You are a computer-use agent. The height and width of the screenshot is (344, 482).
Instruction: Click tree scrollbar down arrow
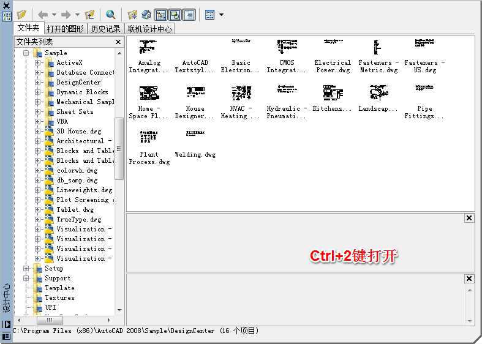pyautogui.click(x=119, y=310)
